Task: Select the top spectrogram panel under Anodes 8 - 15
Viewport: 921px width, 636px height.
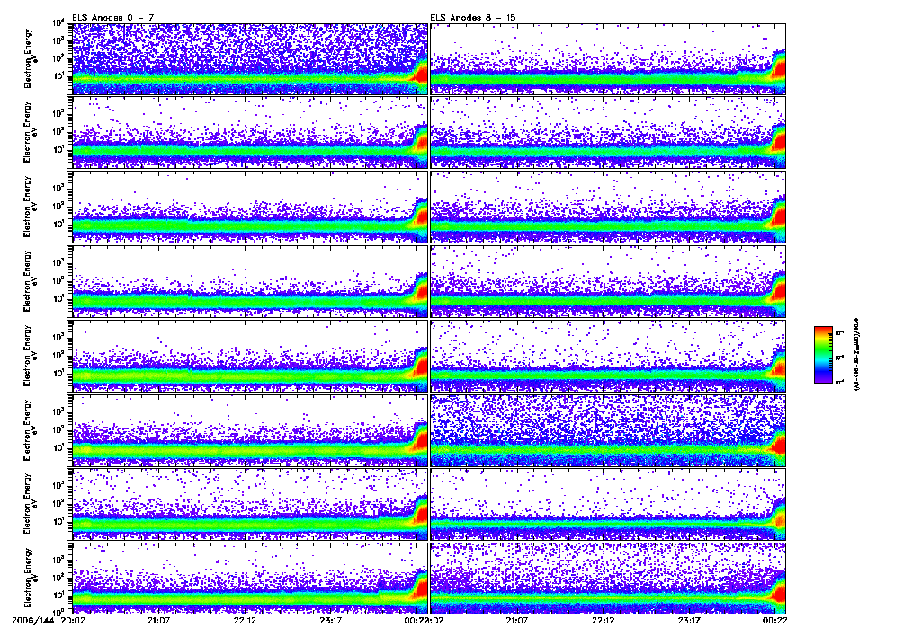Action: click(x=608, y=59)
